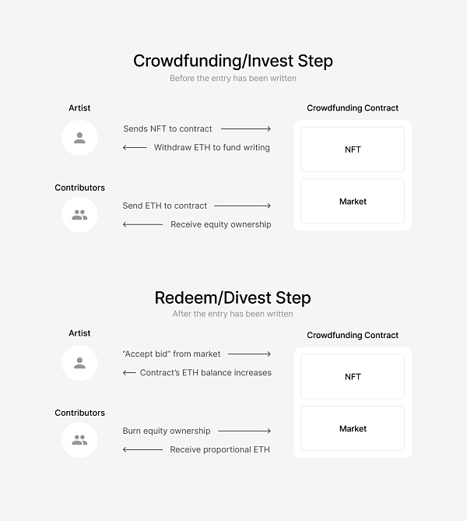Click the arrow beside "Withdraw ETH to fund writing"
The height and width of the screenshot is (521, 467).
pos(135,147)
